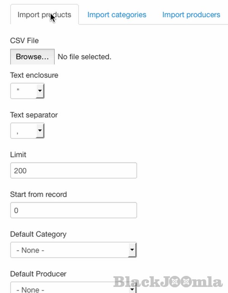The width and height of the screenshot is (228, 293).
Task: Switch to the Import products tab
Action: (x=44, y=15)
